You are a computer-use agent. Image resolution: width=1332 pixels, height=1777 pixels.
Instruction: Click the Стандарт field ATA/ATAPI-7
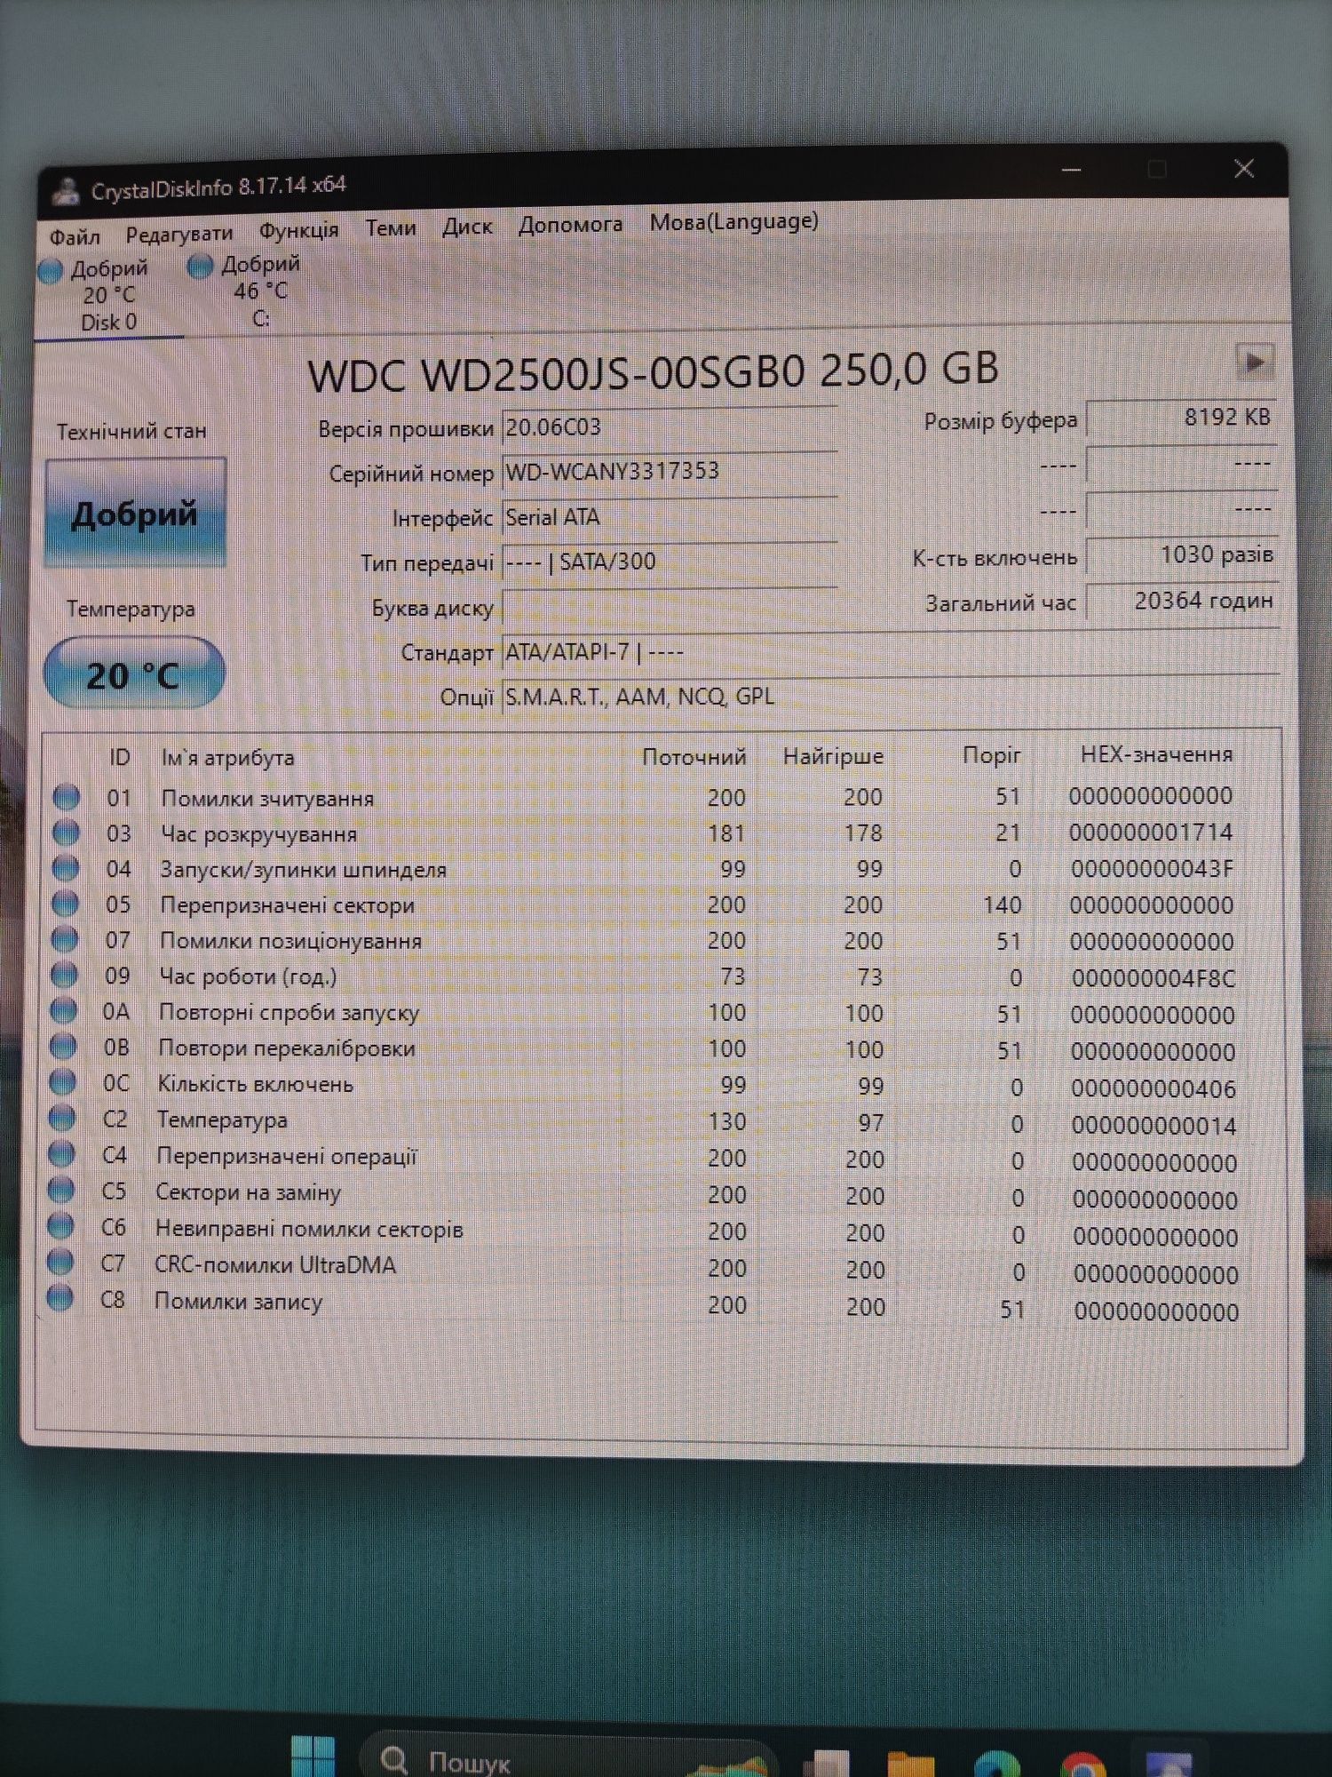(890, 652)
